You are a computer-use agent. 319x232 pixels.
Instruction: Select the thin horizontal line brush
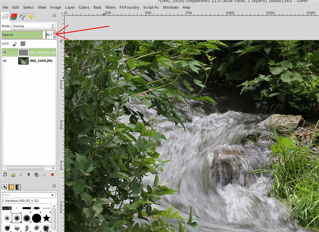pos(47,208)
